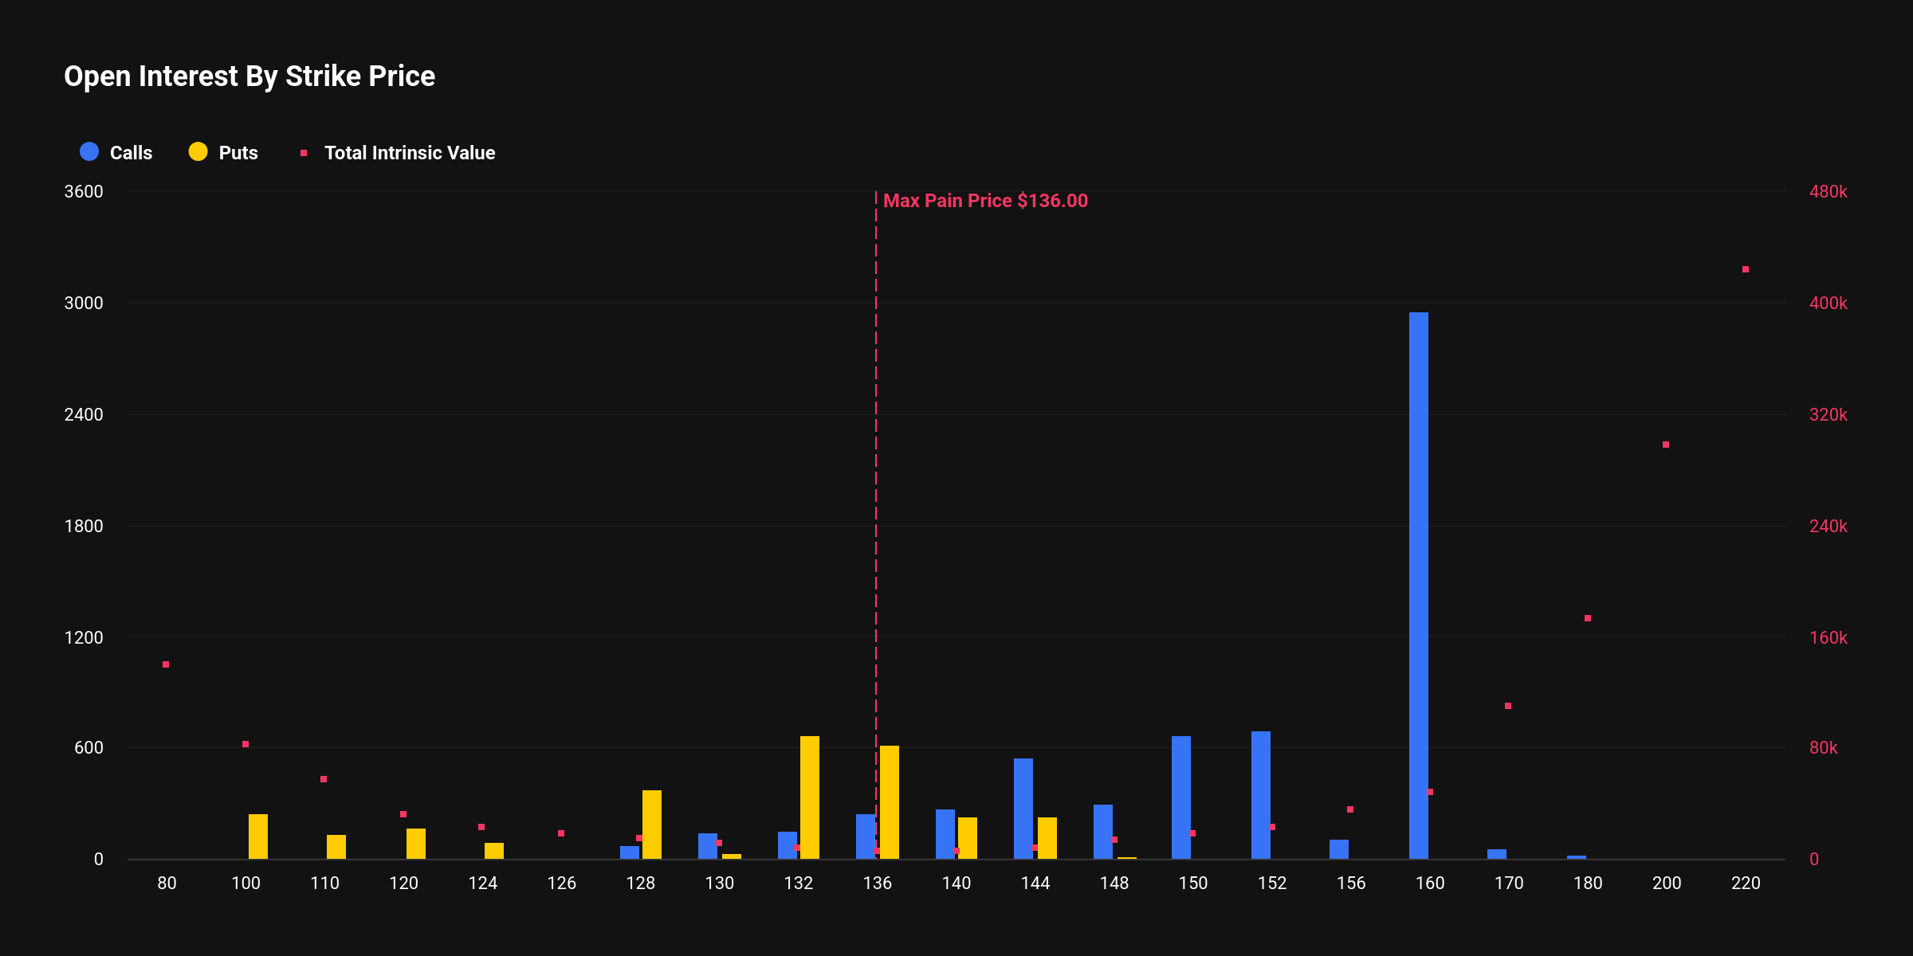Toggle the Puts legend series
The height and width of the screenshot is (956, 1913).
[x=238, y=153]
